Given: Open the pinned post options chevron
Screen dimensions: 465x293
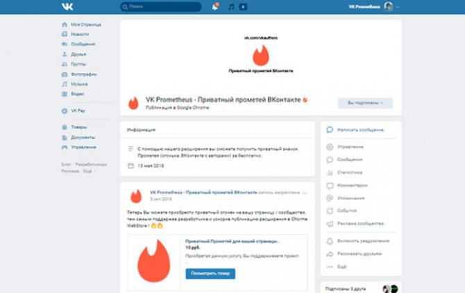Looking at the screenshot, I should pos(305,193).
